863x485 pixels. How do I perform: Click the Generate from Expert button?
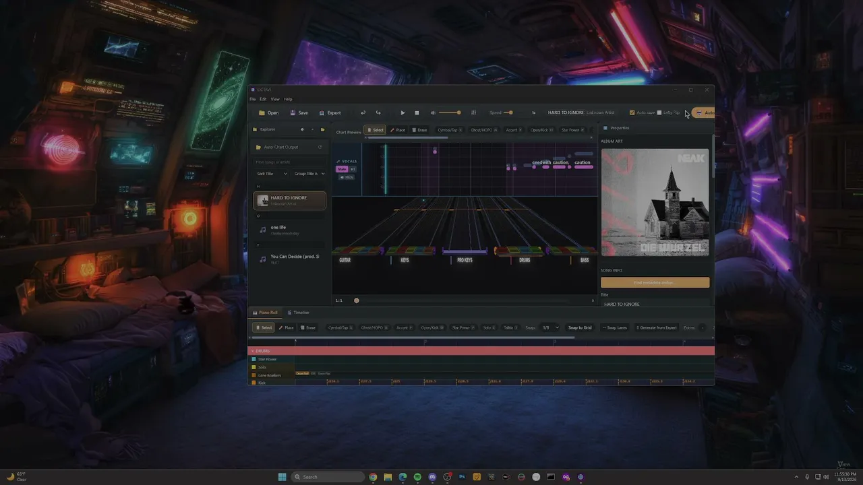point(657,327)
